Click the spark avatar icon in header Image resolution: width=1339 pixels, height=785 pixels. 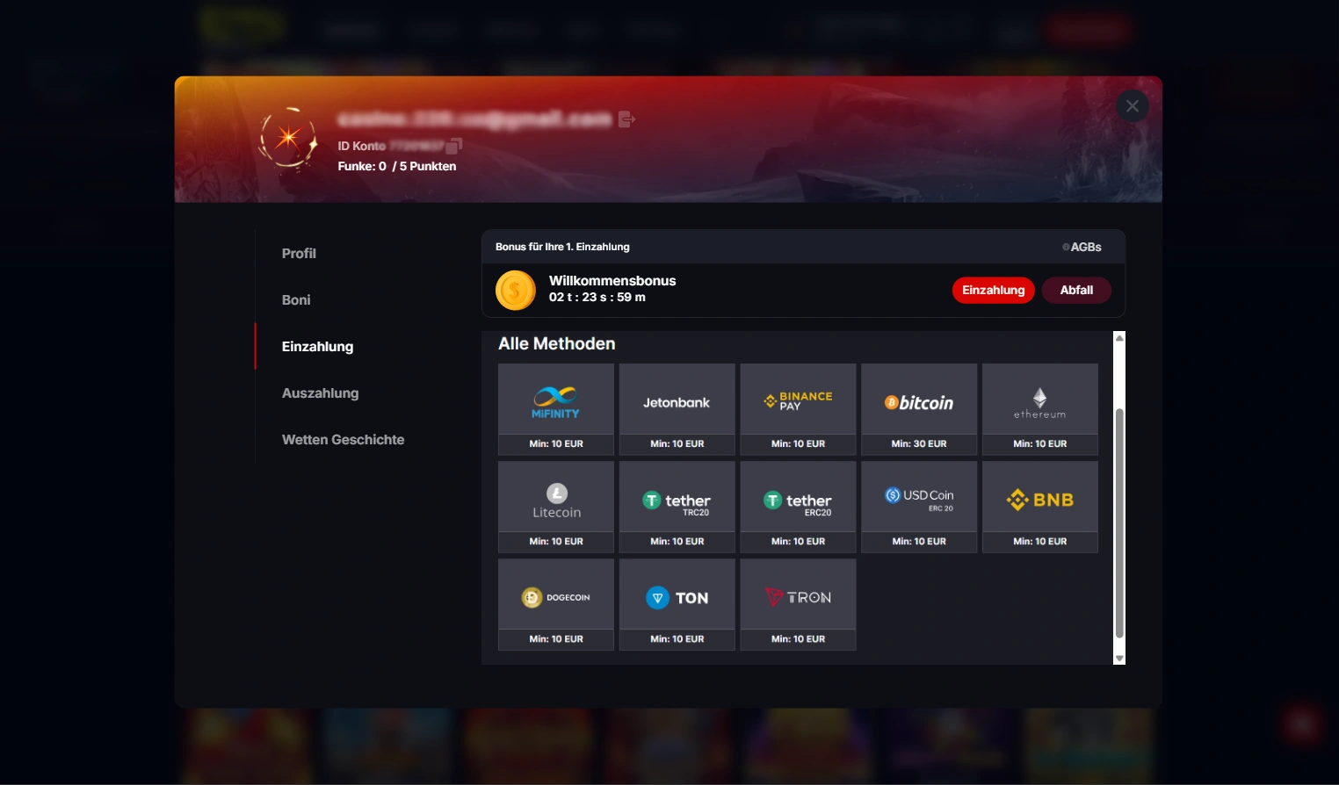point(288,138)
